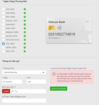Select VIETIN-10561 radio button
This screenshot has height=105, width=99.
click(x=3, y=48)
